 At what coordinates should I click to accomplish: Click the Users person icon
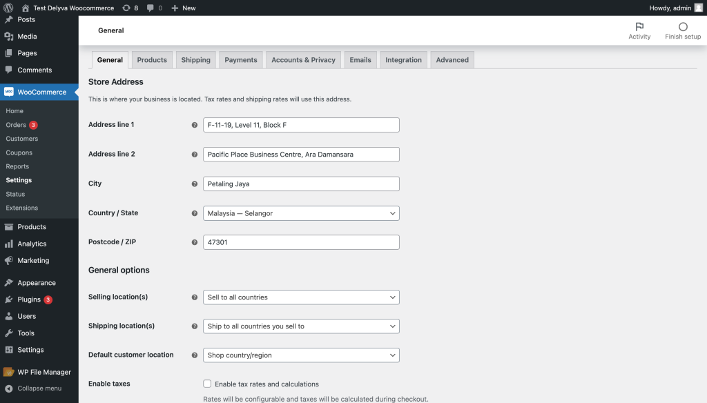tap(8, 316)
